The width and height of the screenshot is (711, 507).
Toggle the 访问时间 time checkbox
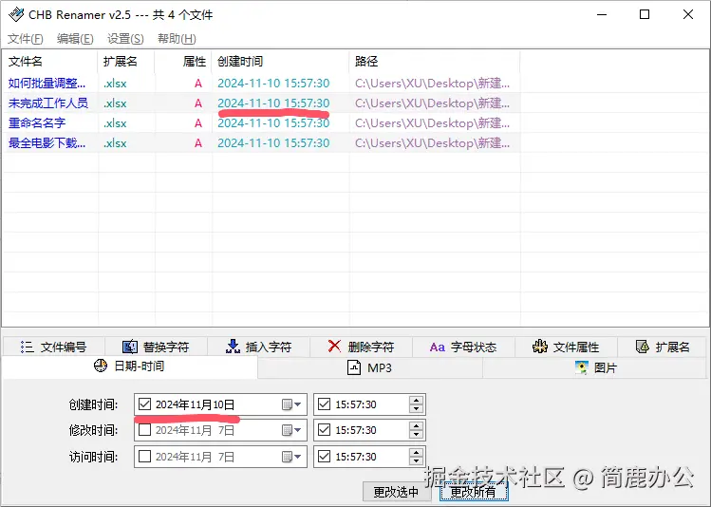coord(325,457)
